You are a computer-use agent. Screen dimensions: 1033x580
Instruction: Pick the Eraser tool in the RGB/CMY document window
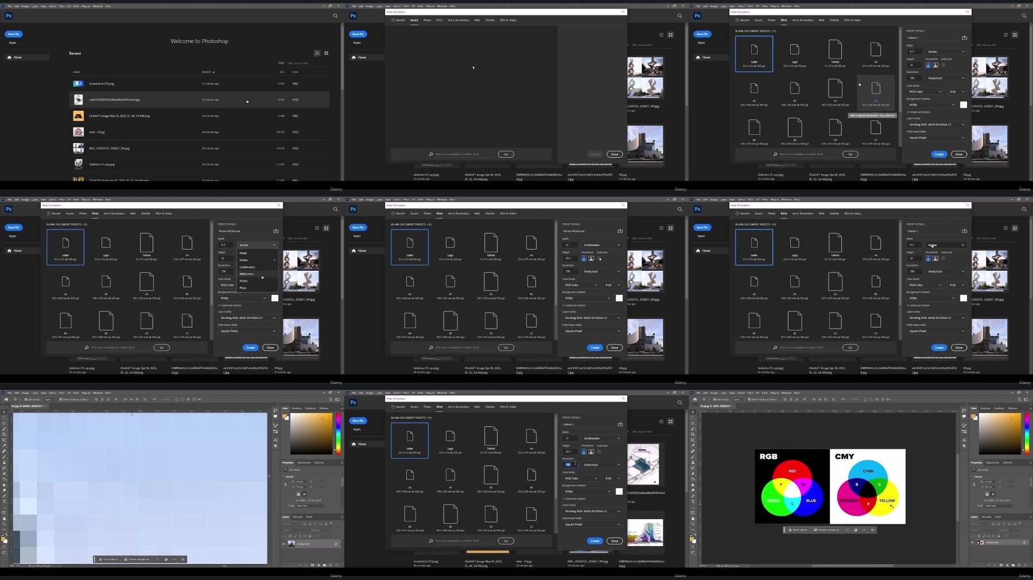tap(693, 473)
